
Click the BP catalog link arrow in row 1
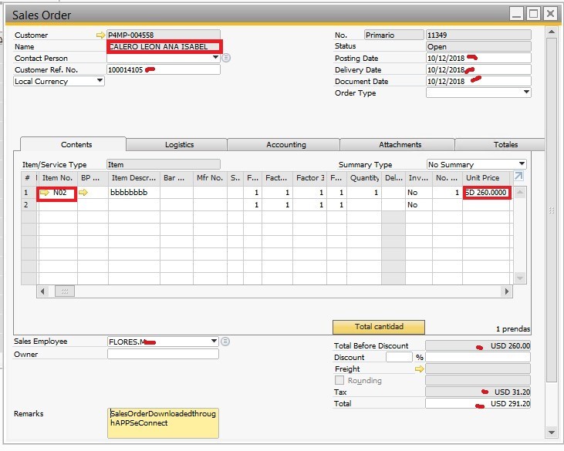83,193
